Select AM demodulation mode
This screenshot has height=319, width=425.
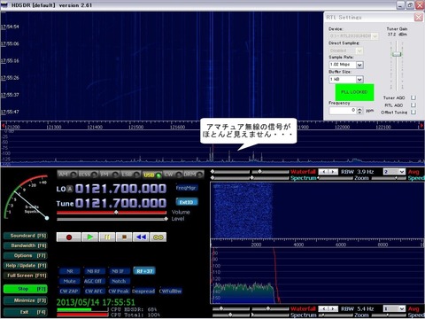click(67, 175)
